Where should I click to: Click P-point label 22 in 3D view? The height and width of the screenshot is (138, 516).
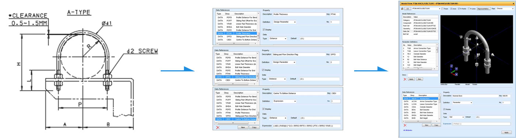point(489,60)
